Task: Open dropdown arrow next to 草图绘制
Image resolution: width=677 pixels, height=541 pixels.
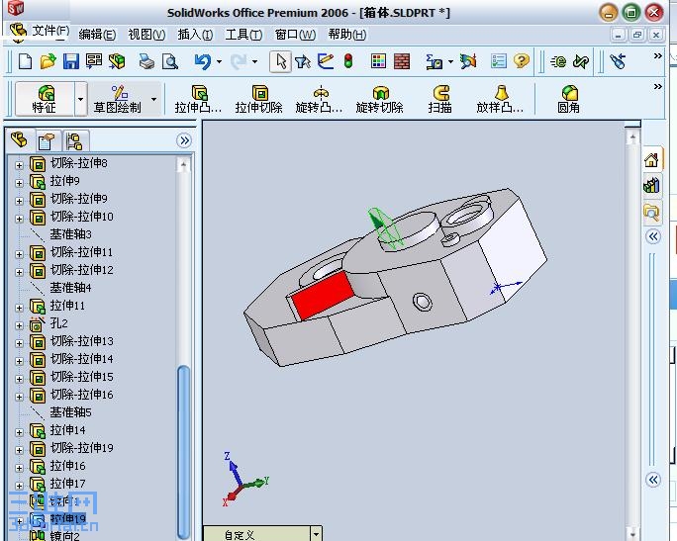Action: [153, 99]
